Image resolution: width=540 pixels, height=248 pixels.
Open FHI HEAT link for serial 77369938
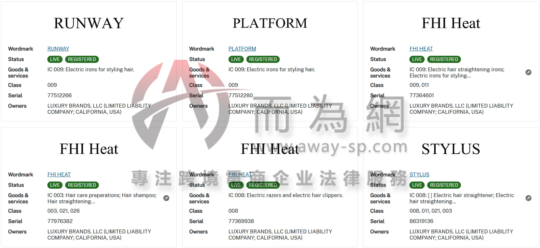(240, 174)
